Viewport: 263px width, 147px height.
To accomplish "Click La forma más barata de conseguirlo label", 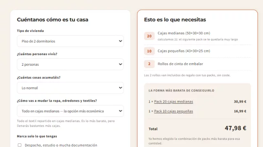I will pos(181,91).
